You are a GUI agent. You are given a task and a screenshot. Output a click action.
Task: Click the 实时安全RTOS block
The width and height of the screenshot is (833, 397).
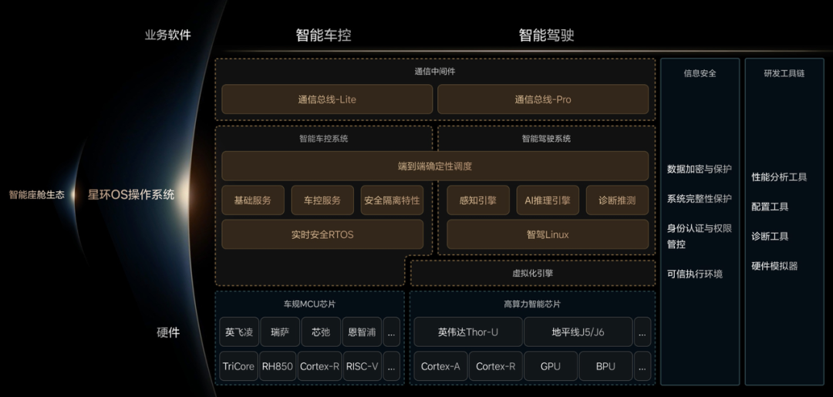(x=322, y=234)
